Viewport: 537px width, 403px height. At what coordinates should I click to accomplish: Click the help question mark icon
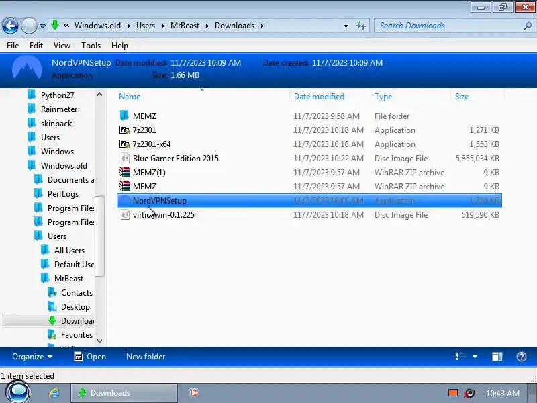[522, 357]
